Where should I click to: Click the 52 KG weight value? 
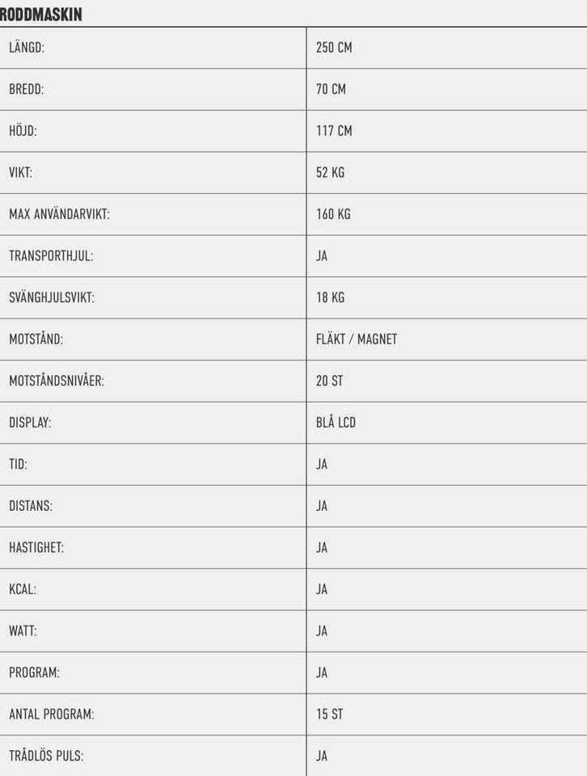tap(330, 173)
